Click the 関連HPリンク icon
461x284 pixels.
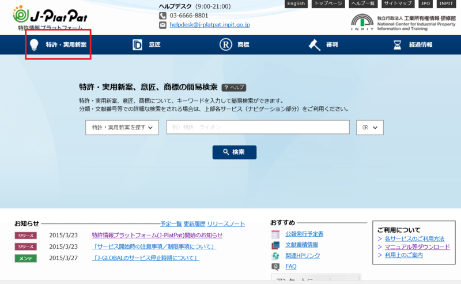click(x=275, y=256)
